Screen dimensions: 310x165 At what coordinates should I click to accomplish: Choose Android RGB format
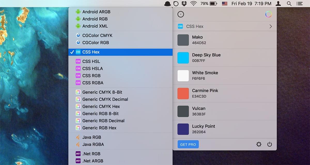(x=120, y=19)
